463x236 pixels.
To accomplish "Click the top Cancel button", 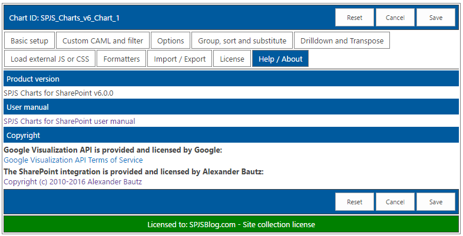I will [x=395, y=18].
